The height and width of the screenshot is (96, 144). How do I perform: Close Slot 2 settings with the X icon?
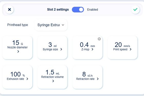click(x=10, y=10)
